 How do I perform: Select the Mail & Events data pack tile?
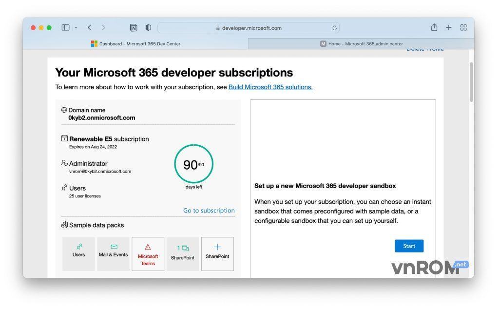click(x=114, y=253)
